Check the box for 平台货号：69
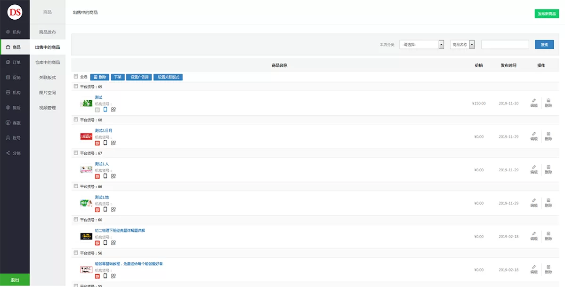The height and width of the screenshot is (287, 565). [76, 87]
